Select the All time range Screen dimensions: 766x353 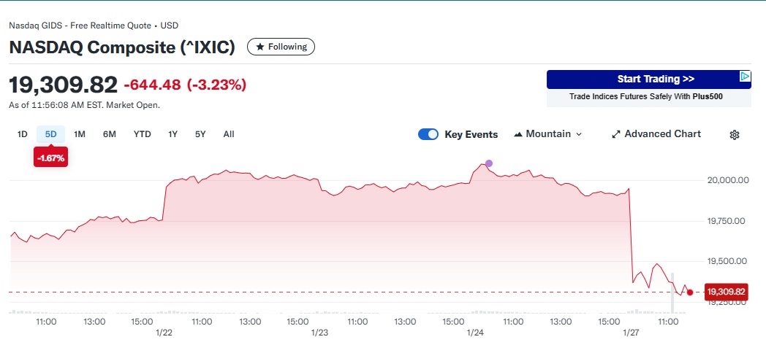coord(229,134)
